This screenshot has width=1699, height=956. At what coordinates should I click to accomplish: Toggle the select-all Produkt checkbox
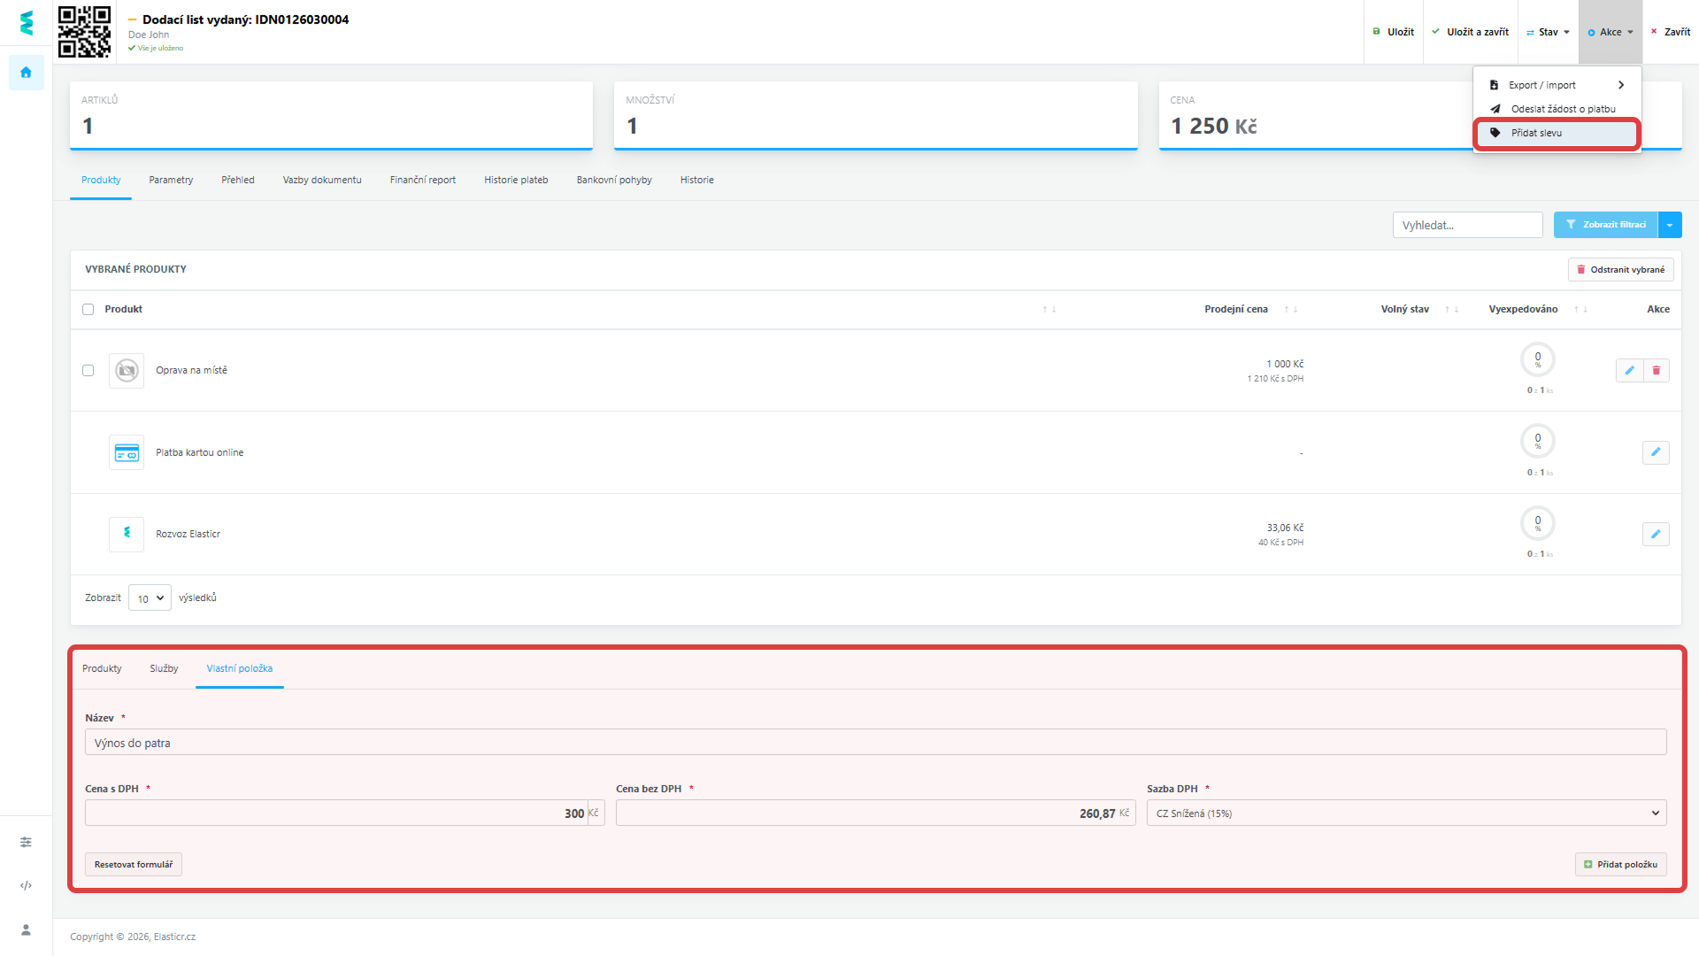(x=88, y=310)
